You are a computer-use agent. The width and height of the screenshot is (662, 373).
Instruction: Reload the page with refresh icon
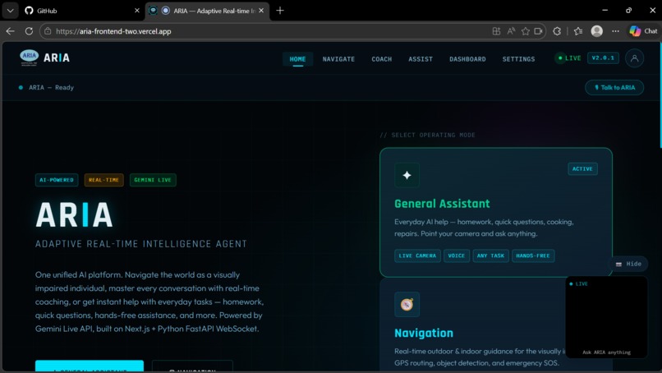(x=29, y=31)
